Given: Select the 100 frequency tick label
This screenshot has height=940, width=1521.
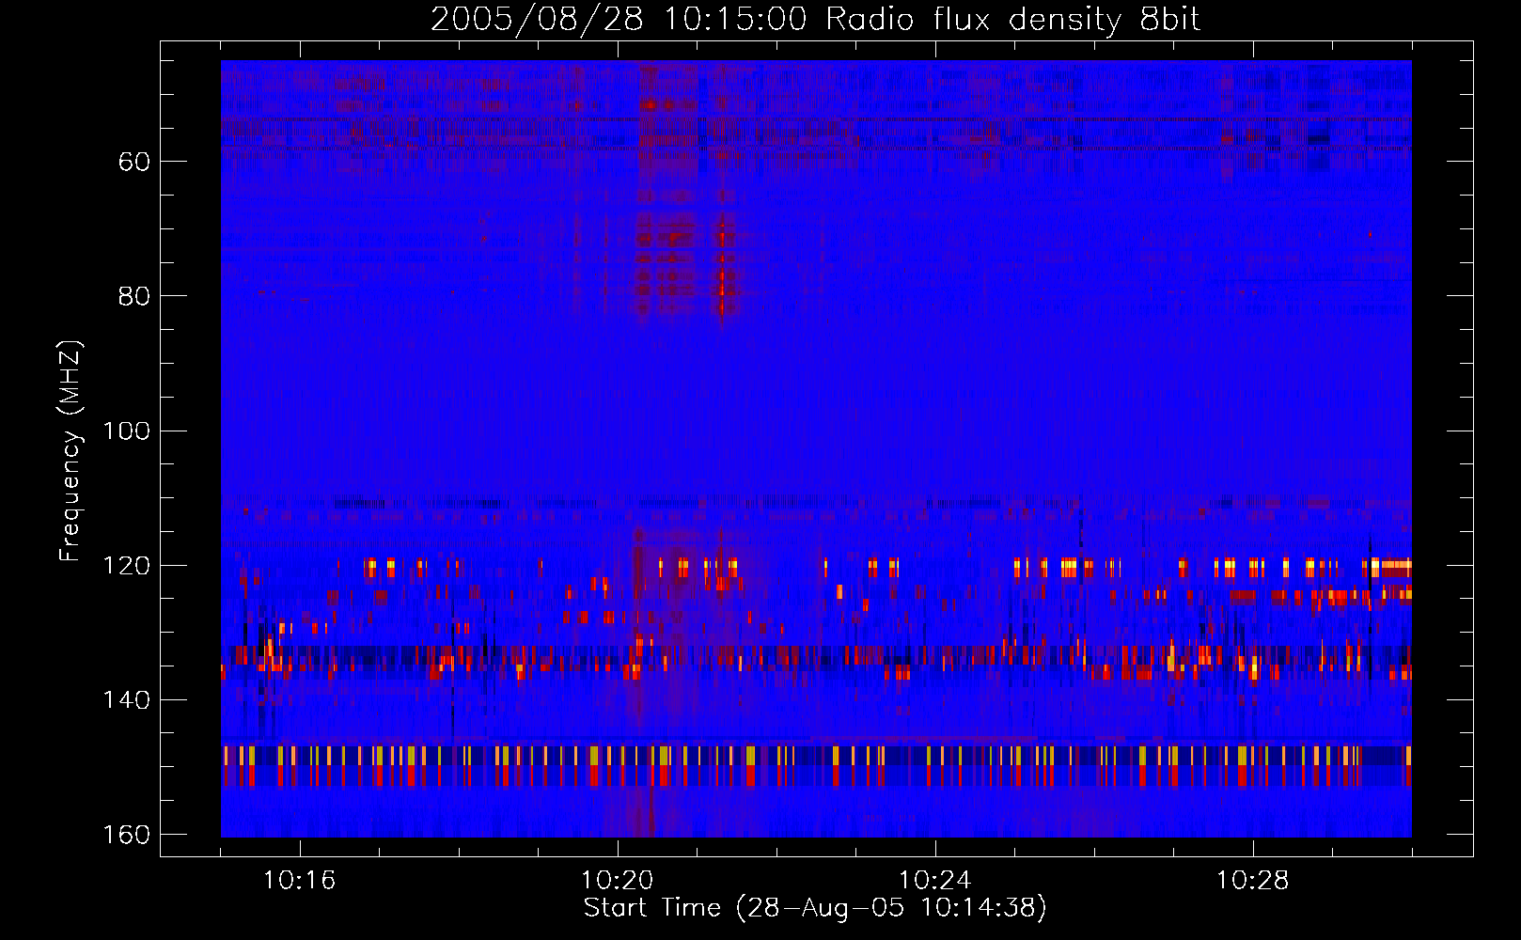Looking at the screenshot, I should [127, 431].
